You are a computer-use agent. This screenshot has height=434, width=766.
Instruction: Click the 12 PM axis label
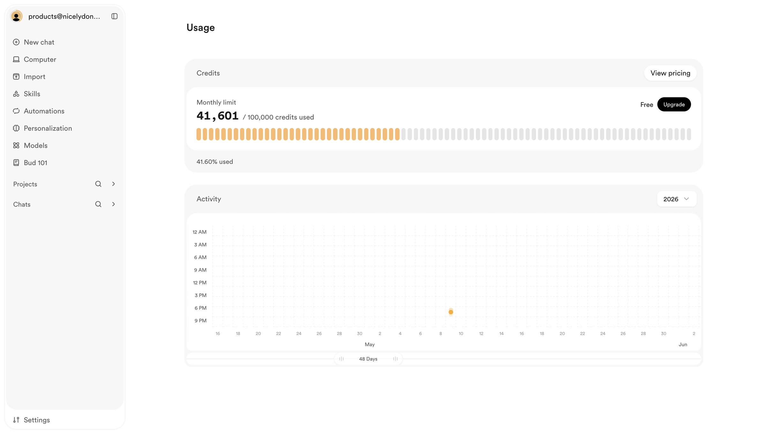200,283
